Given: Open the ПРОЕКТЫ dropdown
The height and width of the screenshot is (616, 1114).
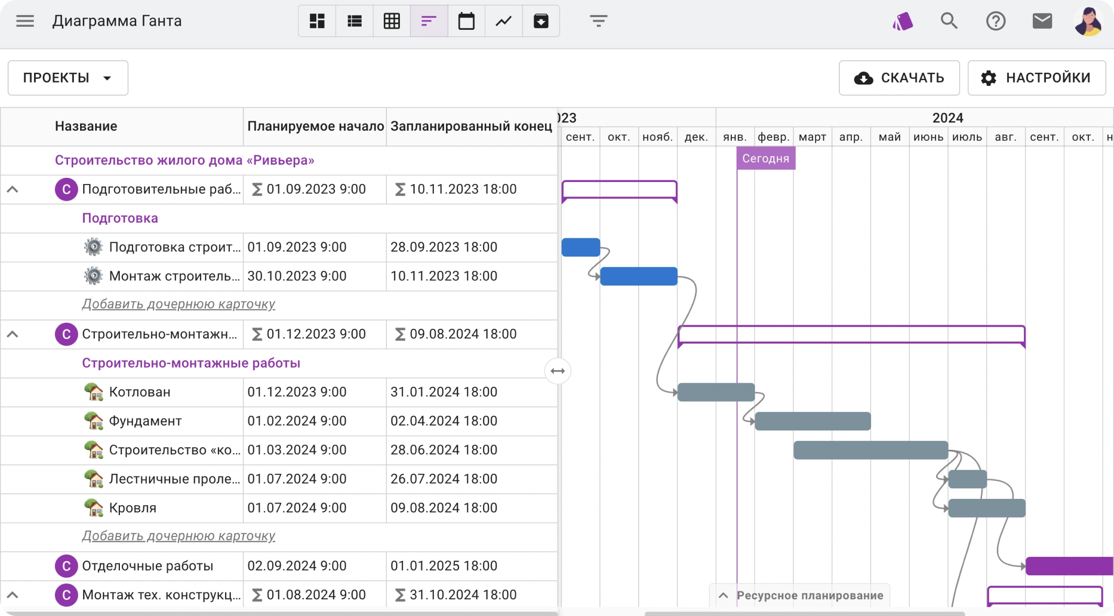Looking at the screenshot, I should (68, 78).
